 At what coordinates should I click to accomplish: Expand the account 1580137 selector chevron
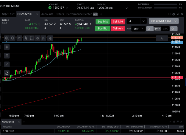(67, 8)
